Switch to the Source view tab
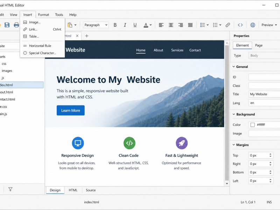 (x=91, y=190)
